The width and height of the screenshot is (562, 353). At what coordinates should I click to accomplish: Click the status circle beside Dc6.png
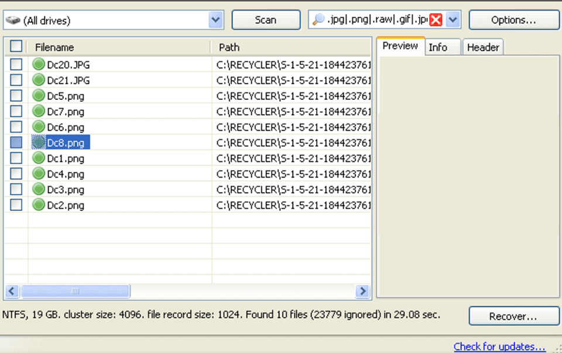point(38,127)
